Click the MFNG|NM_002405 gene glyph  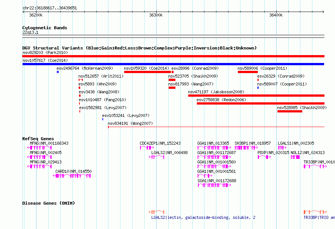point(40,157)
